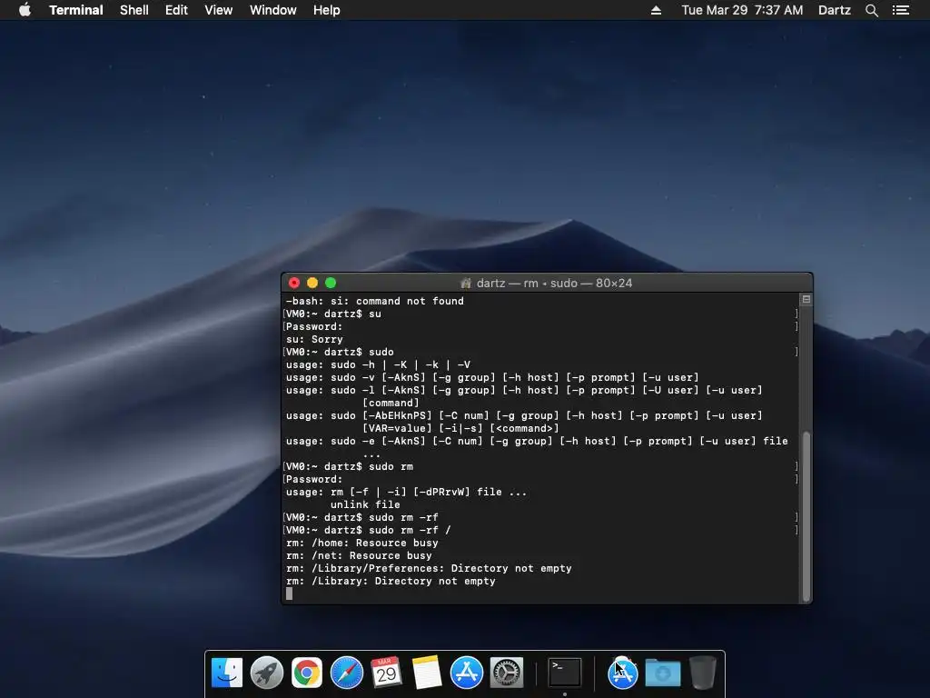Click the 'sudo rm' command line
This screenshot has width=930, height=698.
pos(350,466)
